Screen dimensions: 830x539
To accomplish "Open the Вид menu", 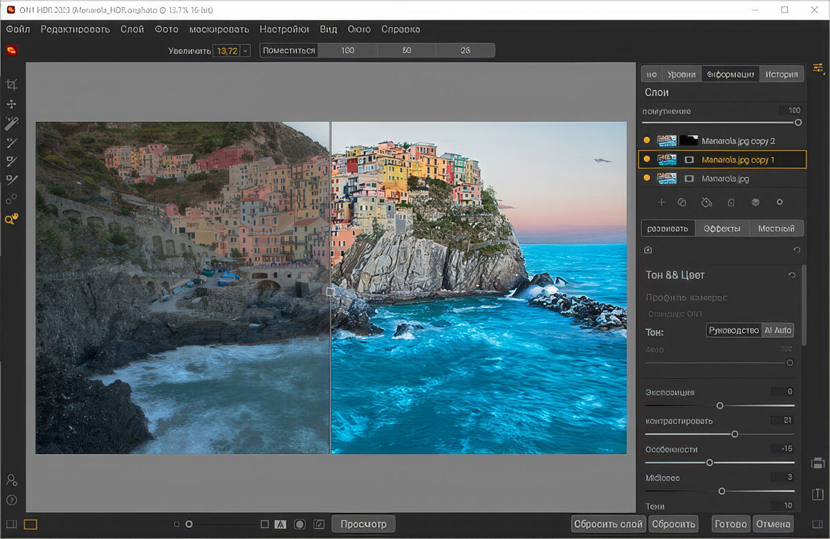I will 329,29.
